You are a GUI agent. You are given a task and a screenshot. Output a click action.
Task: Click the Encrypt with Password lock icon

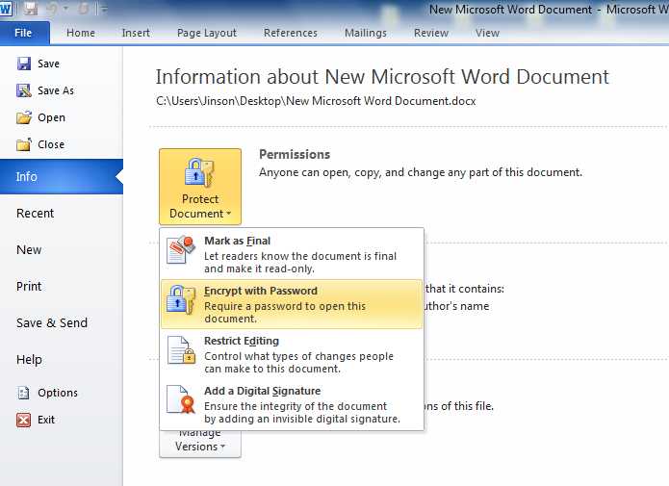tap(181, 299)
